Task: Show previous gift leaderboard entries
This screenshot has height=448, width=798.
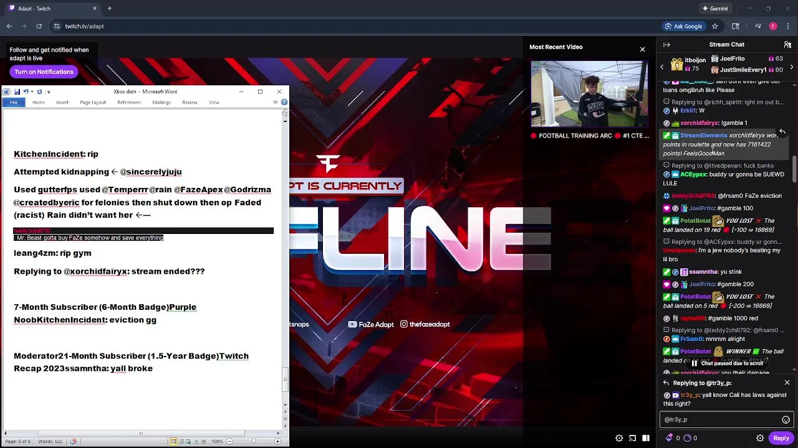Action: (662, 67)
